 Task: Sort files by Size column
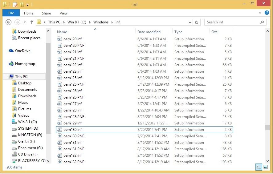[x=214, y=32]
